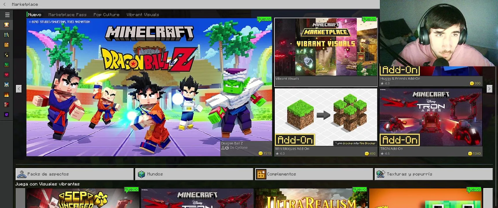The width and height of the screenshot is (498, 208).
Task: Click the 4.9 star rating of Huggy & Friends
Action: pyautogui.click(x=385, y=83)
